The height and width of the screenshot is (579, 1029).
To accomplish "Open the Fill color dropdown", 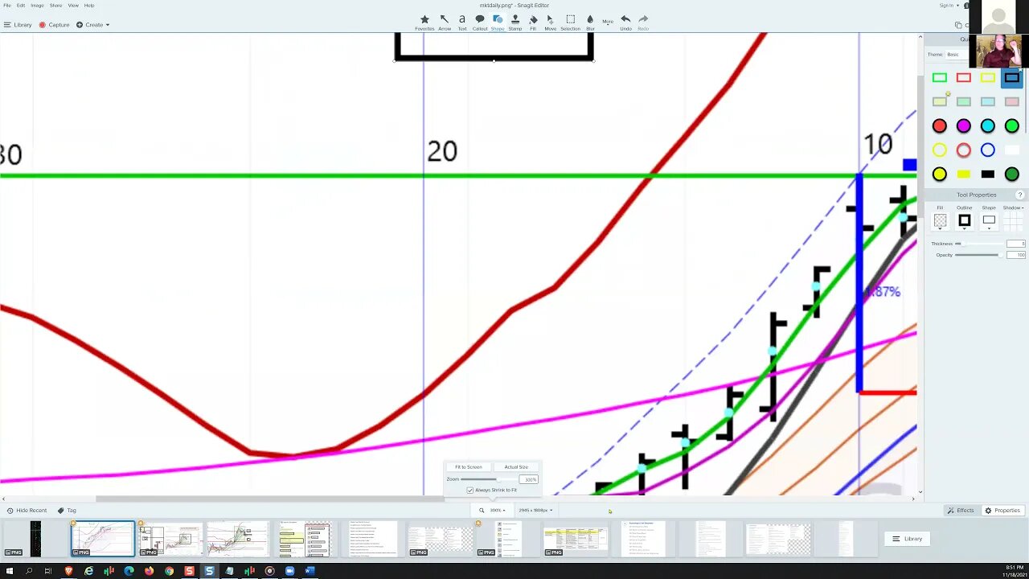I will point(940,221).
